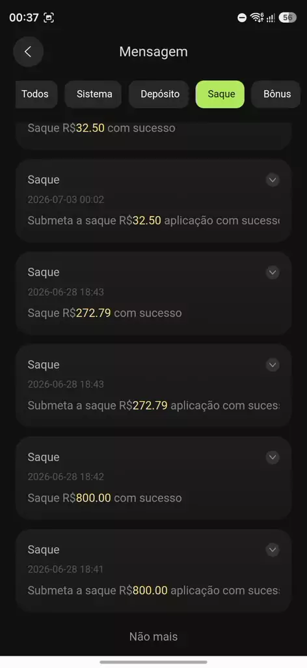Open the Depósito tab
Image resolution: width=307 pixels, height=668 pixels.
(x=159, y=94)
